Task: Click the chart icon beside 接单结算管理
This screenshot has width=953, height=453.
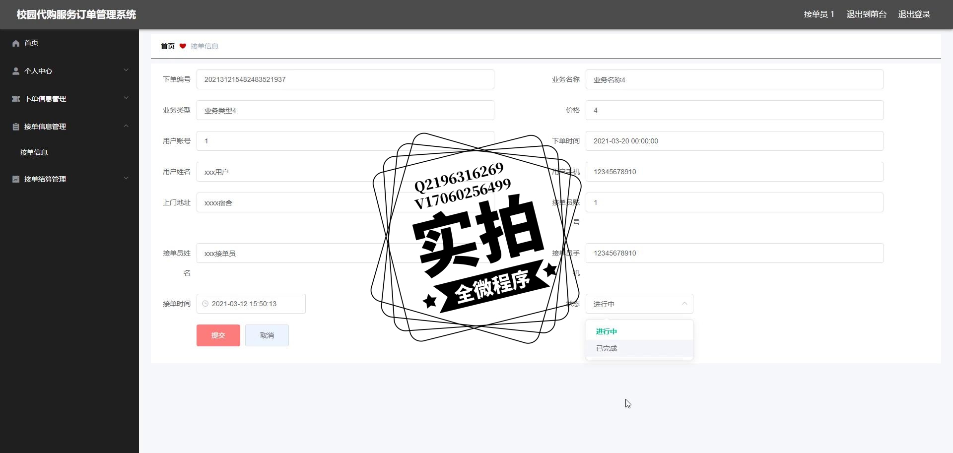Action: click(16, 179)
